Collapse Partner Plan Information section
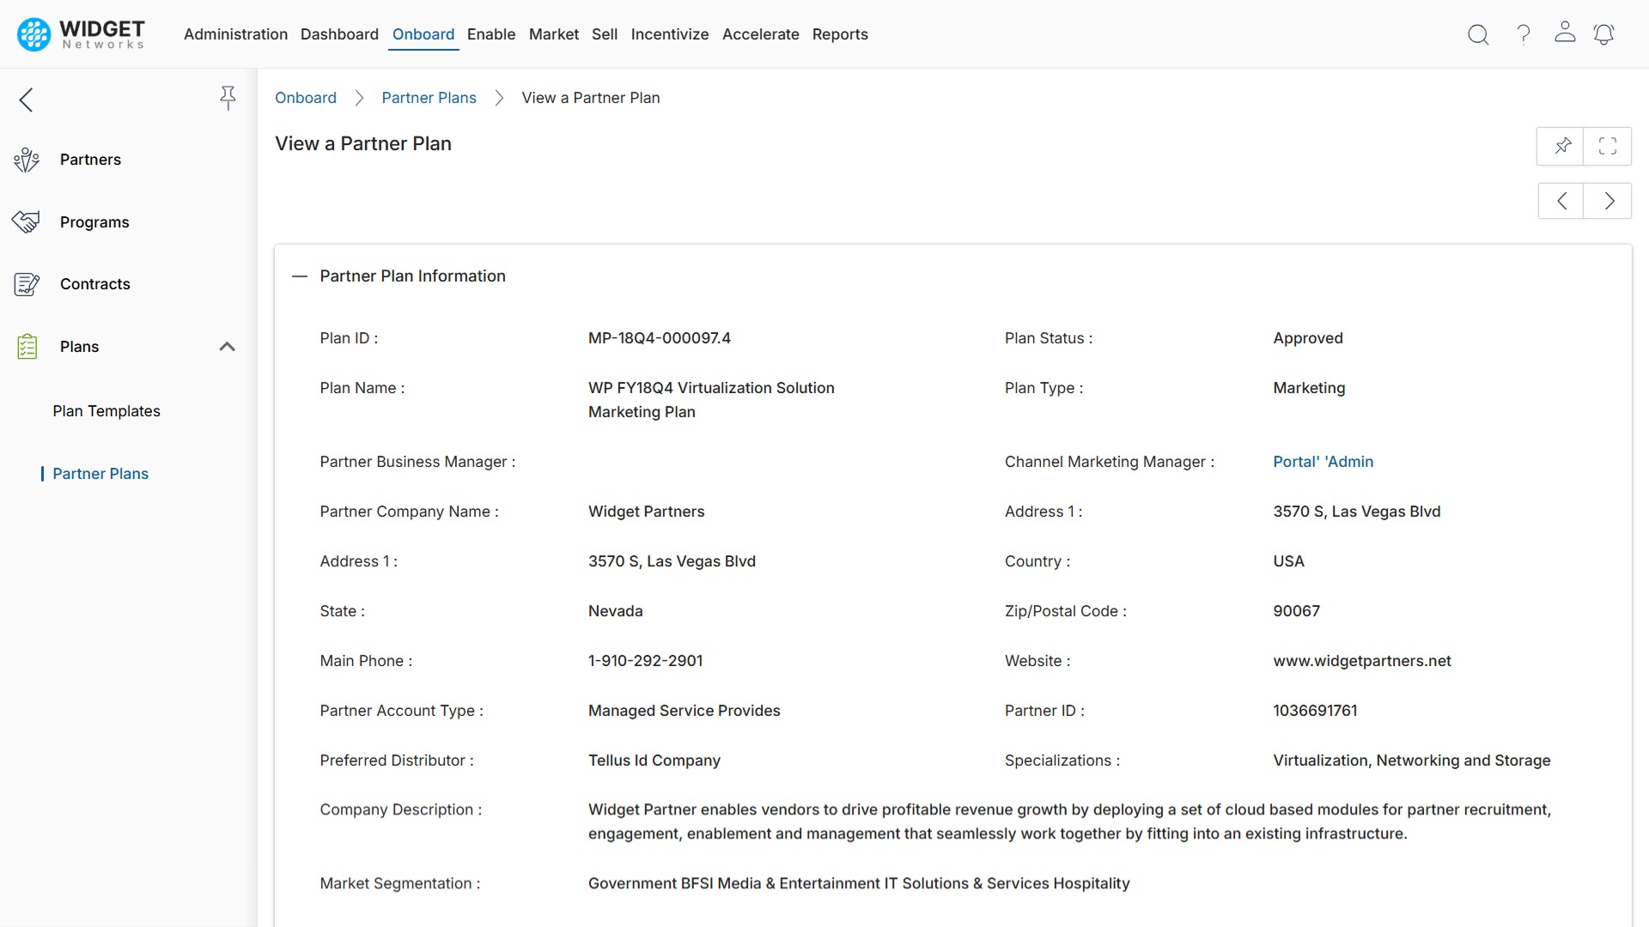The width and height of the screenshot is (1649, 927). coord(299,276)
